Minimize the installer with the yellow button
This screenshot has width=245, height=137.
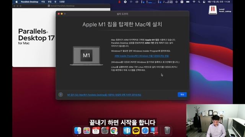tap(62, 14)
